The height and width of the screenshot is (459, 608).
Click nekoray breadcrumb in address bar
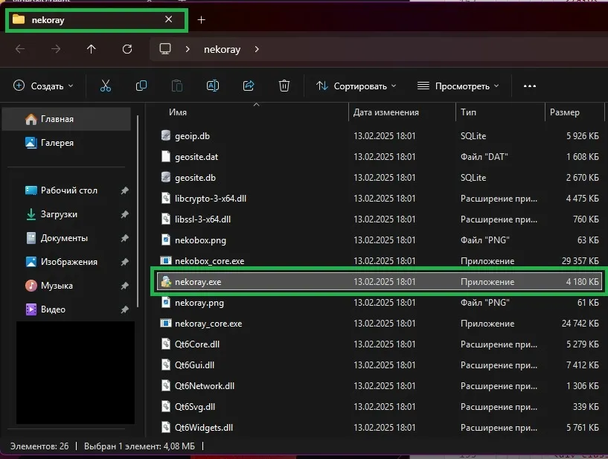click(223, 49)
